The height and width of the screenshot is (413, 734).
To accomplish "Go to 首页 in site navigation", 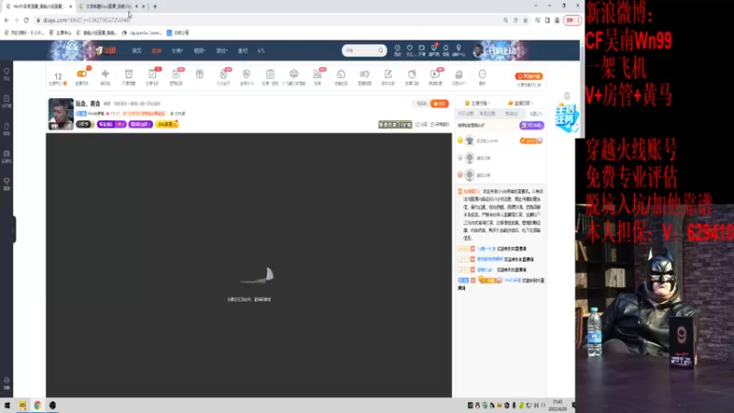I will click(x=137, y=50).
